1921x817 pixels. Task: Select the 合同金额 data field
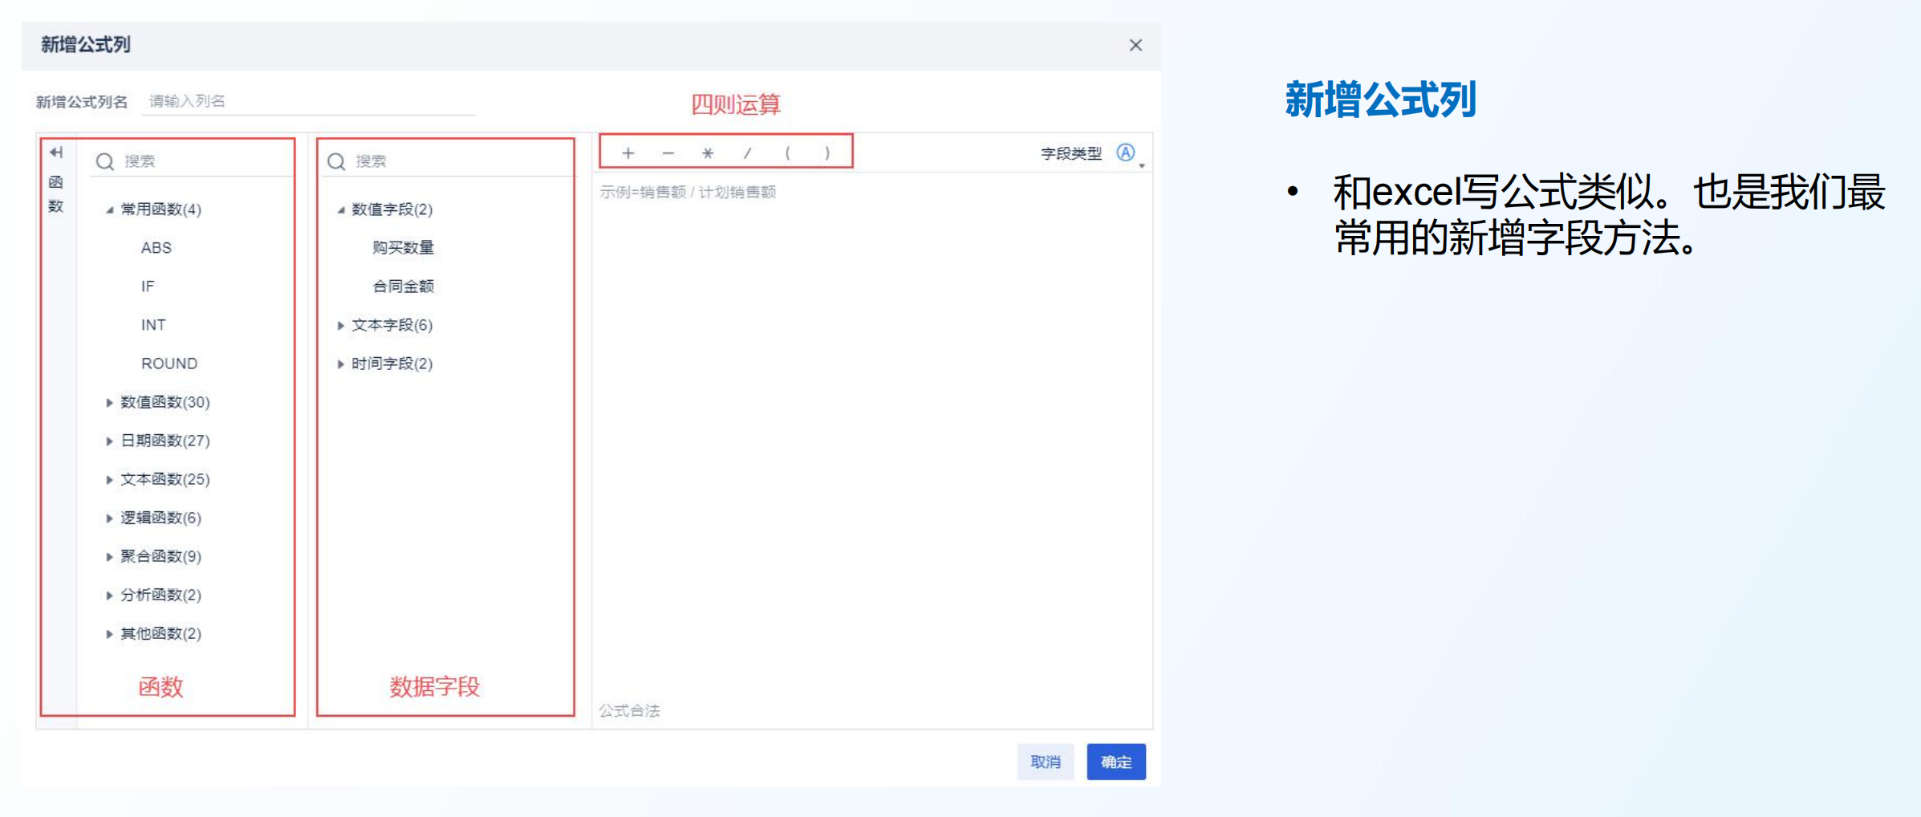point(403,286)
